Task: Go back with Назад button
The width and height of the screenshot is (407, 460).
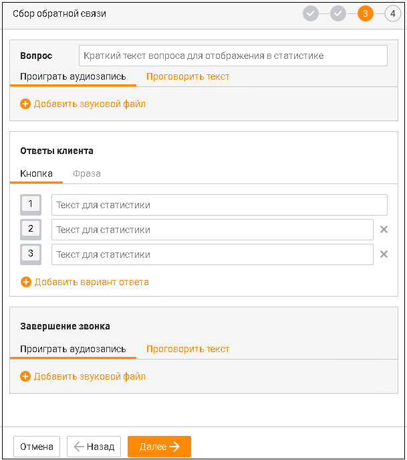Action: click(x=94, y=447)
